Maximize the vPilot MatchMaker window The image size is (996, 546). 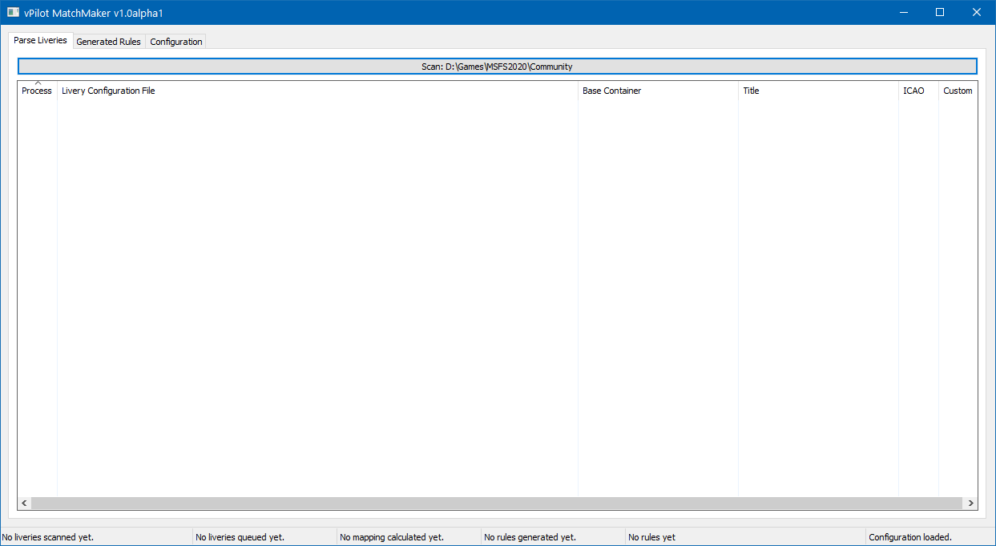[940, 13]
